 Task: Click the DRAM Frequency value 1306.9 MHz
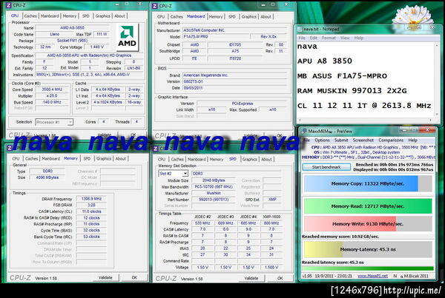91,199
